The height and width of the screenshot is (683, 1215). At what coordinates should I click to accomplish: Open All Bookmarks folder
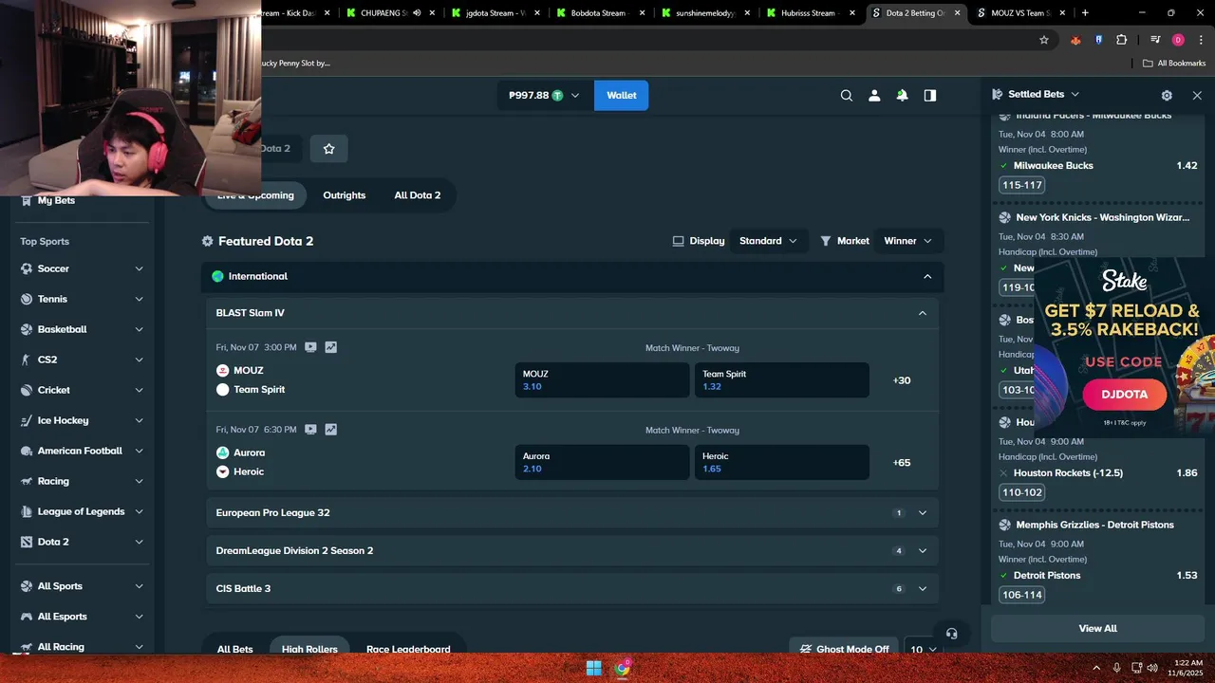click(1174, 63)
